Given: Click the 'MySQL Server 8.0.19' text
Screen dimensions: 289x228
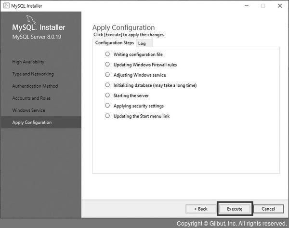Looking at the screenshot, I should [x=37, y=37].
